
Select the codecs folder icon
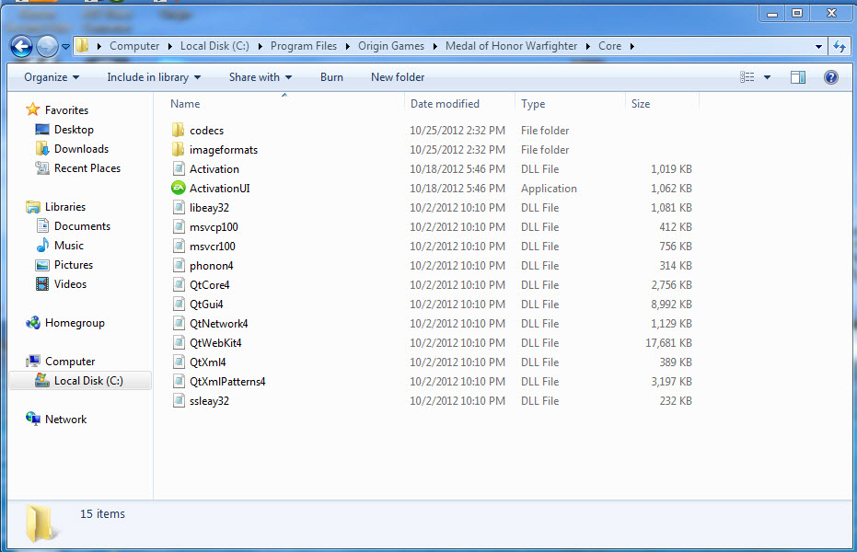click(178, 130)
